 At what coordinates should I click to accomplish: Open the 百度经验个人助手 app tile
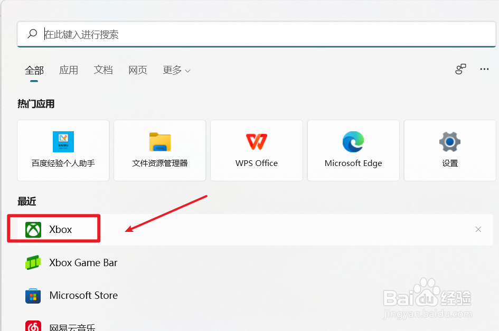(x=63, y=150)
